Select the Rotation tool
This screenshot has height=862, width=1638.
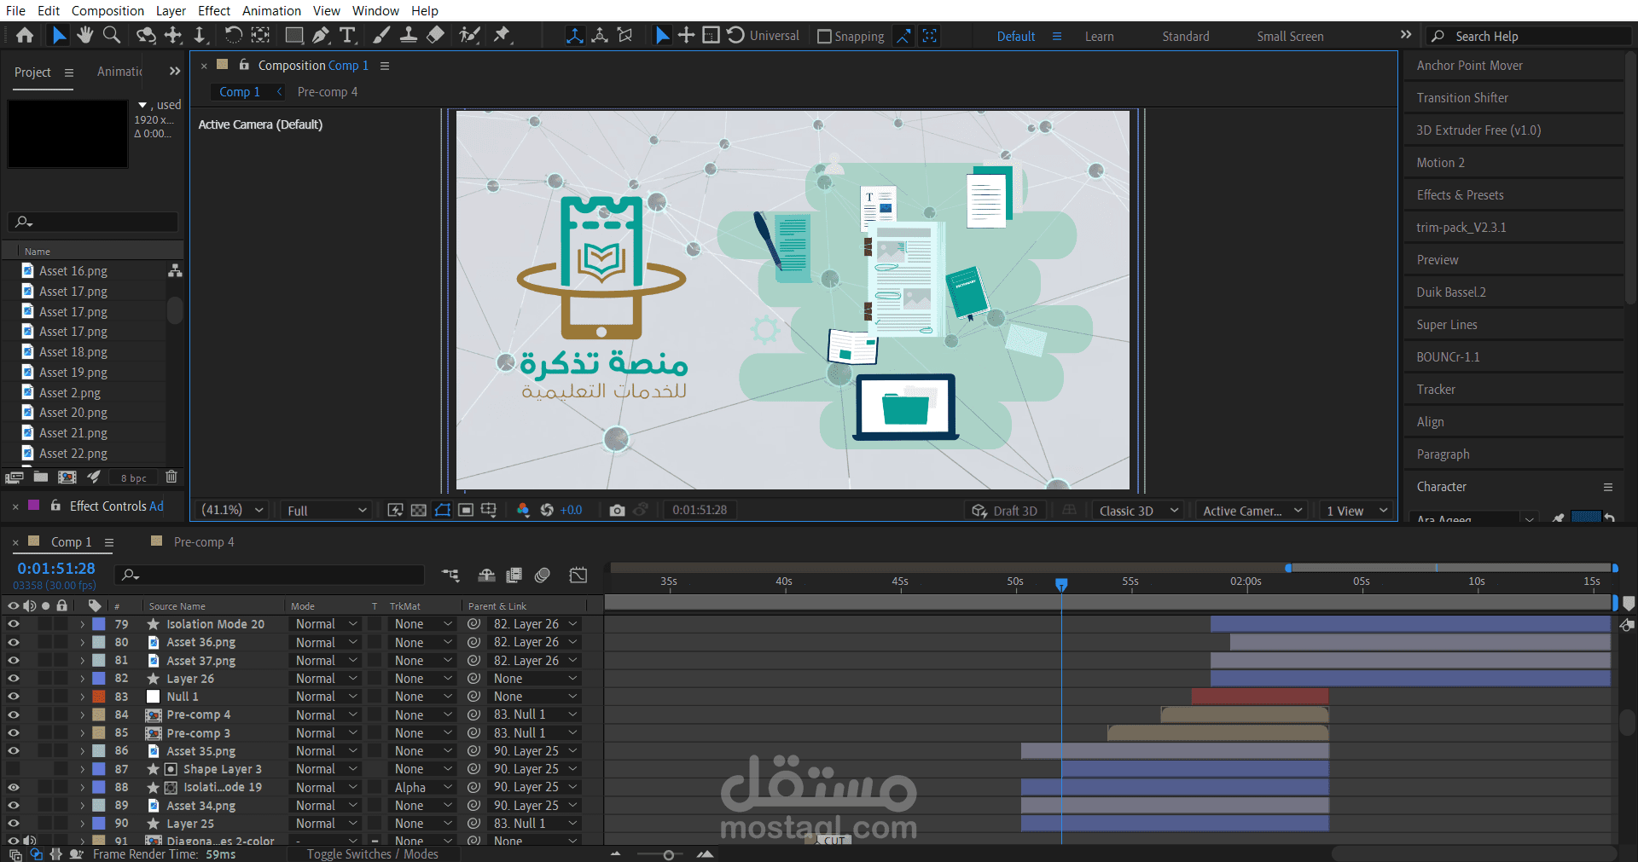click(233, 36)
